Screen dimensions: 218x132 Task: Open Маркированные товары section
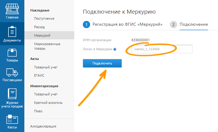coord(47,46)
